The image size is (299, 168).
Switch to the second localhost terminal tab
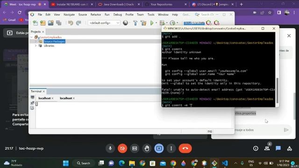pos(66,98)
